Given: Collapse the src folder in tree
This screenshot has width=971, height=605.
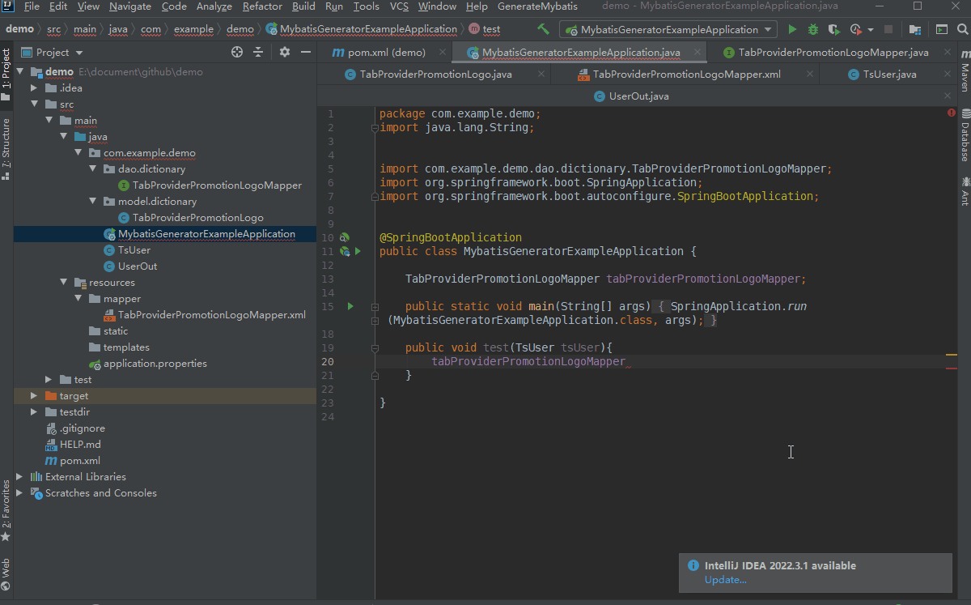Looking at the screenshot, I should tap(35, 104).
